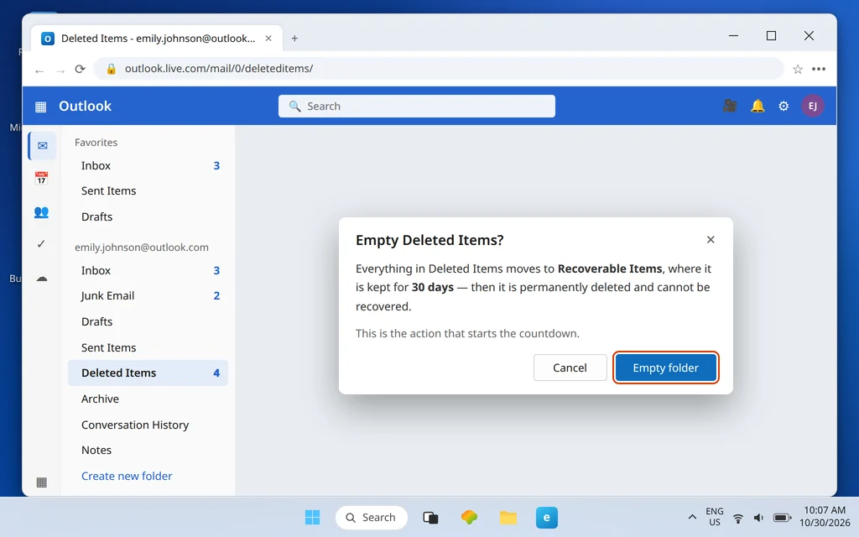Open Drafts under emily.johnson account

[x=148, y=321]
